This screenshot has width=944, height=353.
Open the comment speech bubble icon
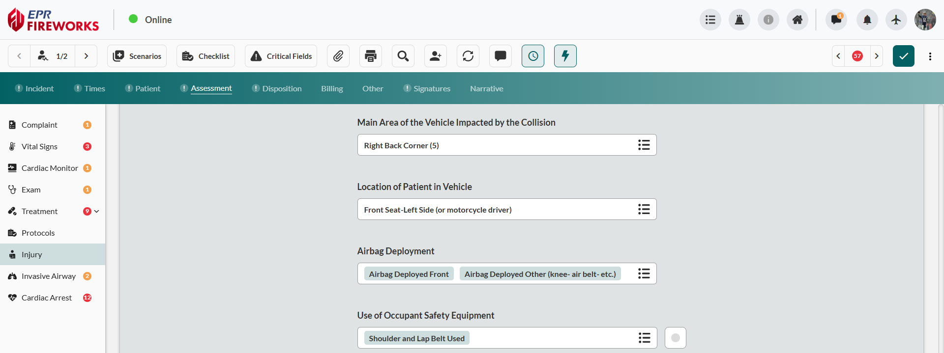[501, 56]
